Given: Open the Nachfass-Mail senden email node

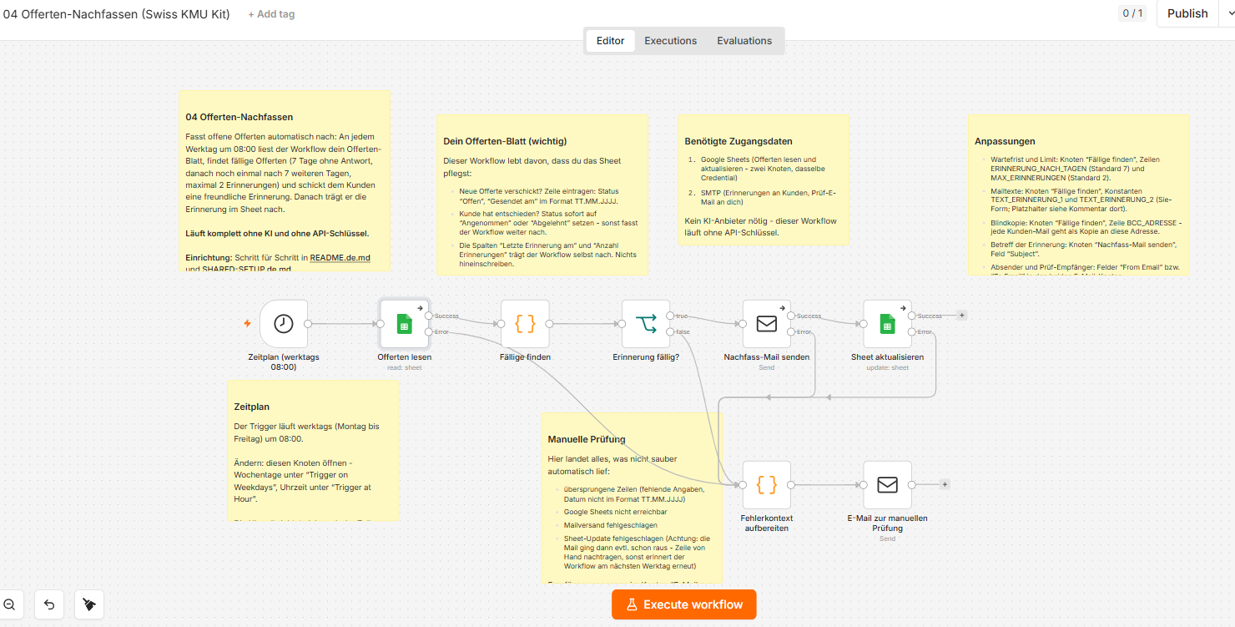Looking at the screenshot, I should (767, 324).
